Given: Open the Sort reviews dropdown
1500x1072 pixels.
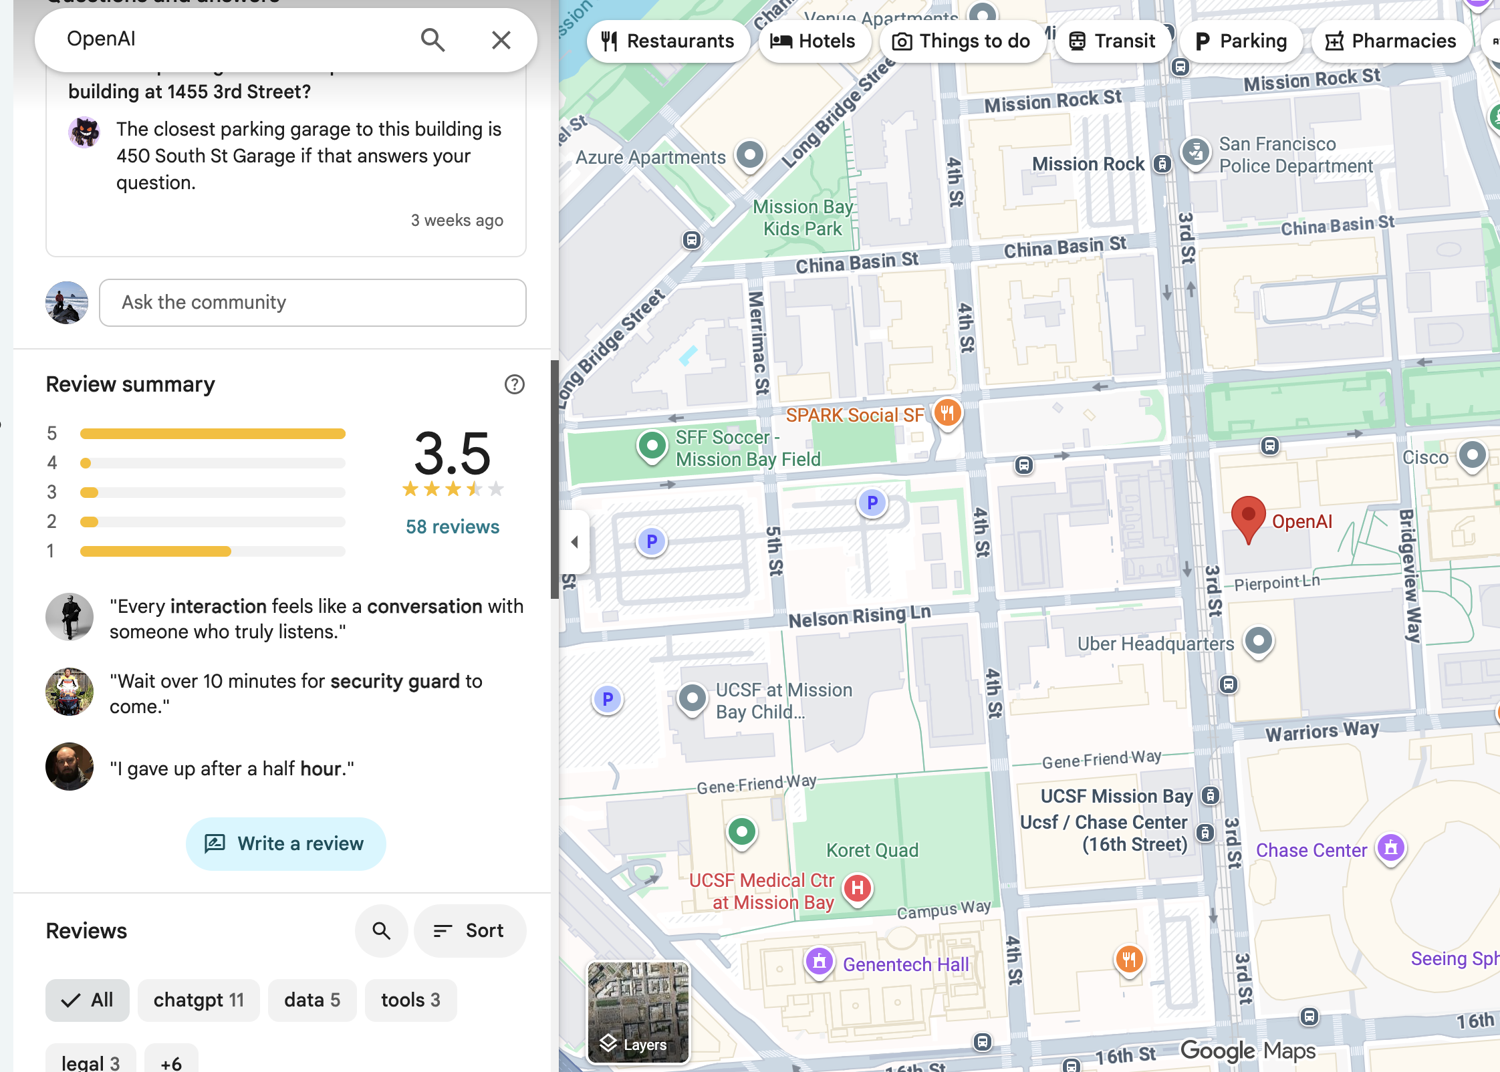Looking at the screenshot, I should pos(469,930).
